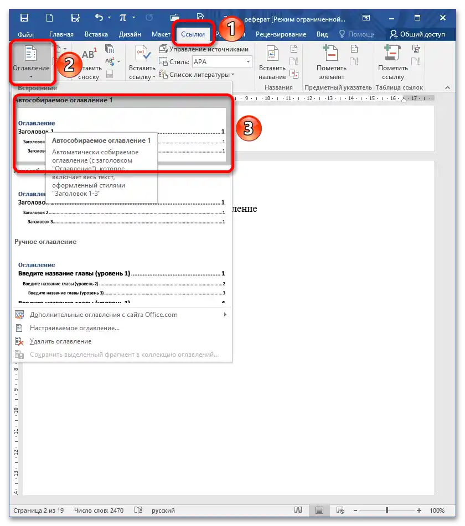Click the Save icon in quick access toolbar
Viewport: 465px width, 526px height.
(x=24, y=18)
